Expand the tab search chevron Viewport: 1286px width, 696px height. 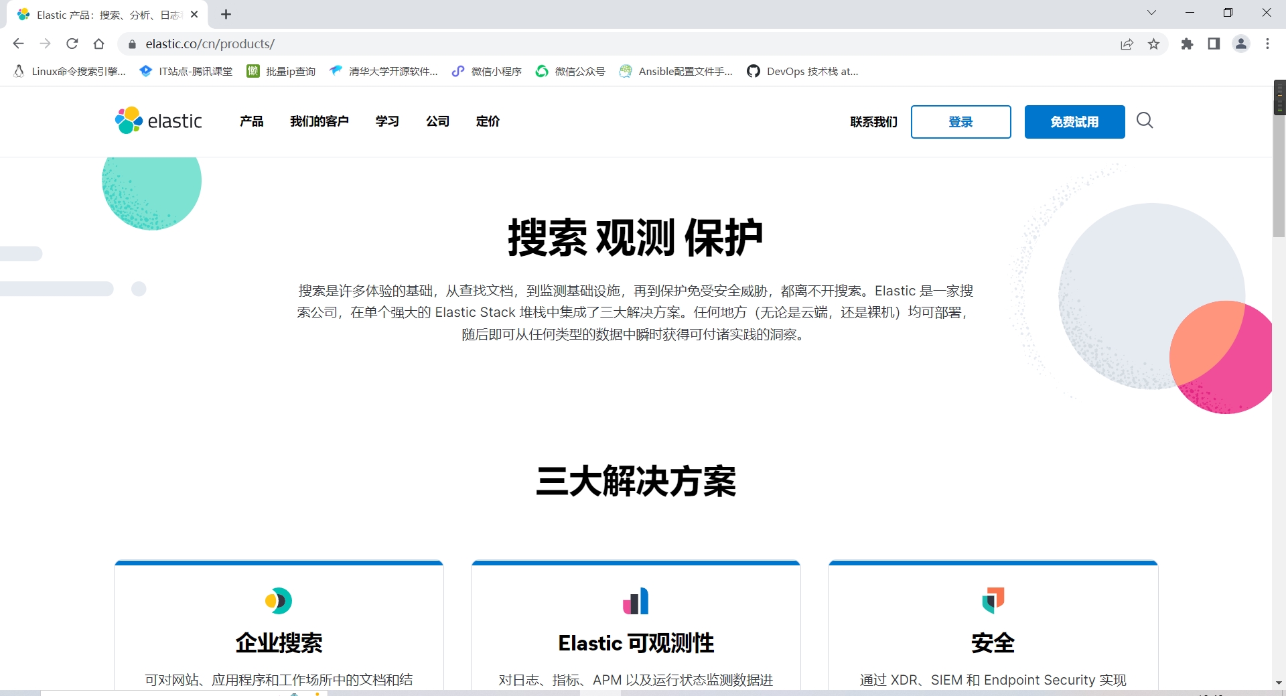(x=1151, y=13)
